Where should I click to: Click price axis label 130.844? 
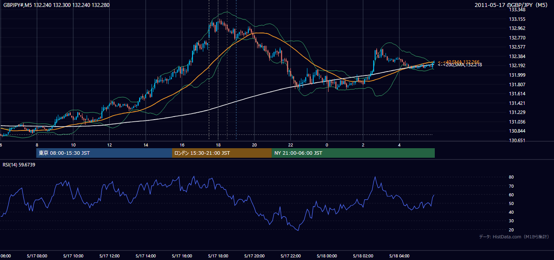click(x=517, y=131)
